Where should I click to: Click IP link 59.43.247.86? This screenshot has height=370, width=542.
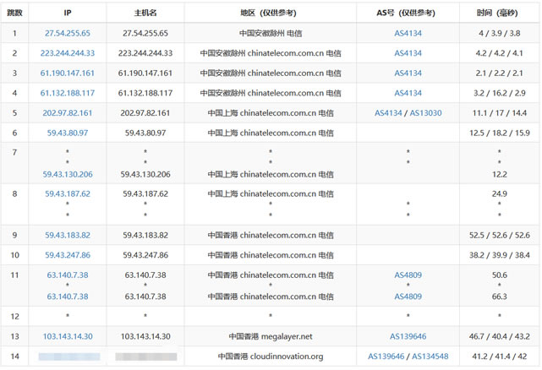tap(68, 254)
